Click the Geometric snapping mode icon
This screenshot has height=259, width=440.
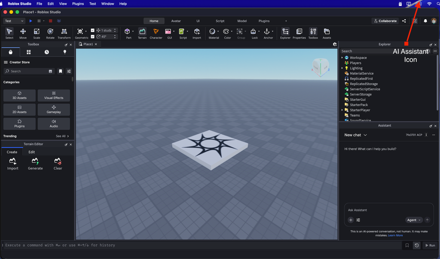tap(80, 31)
